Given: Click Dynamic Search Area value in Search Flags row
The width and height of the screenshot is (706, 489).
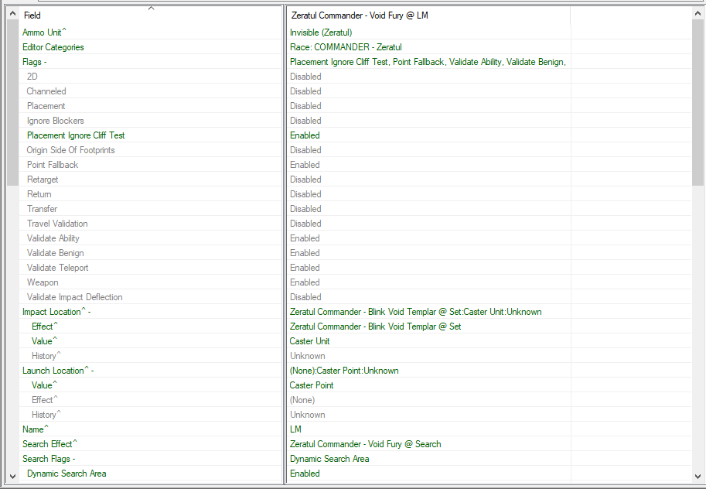Looking at the screenshot, I should (329, 459).
